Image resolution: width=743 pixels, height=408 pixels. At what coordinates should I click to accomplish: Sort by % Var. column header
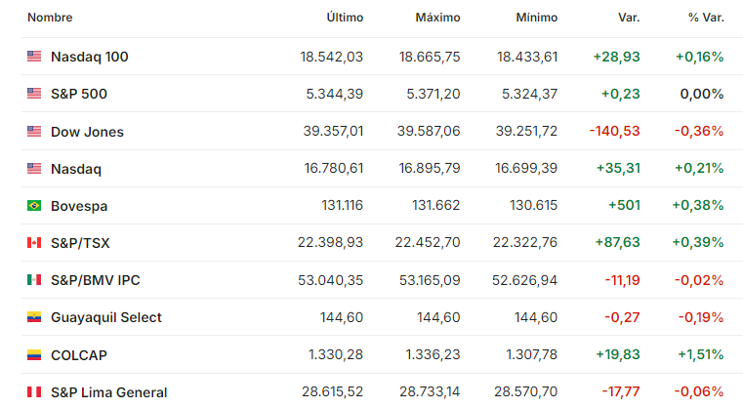click(706, 18)
